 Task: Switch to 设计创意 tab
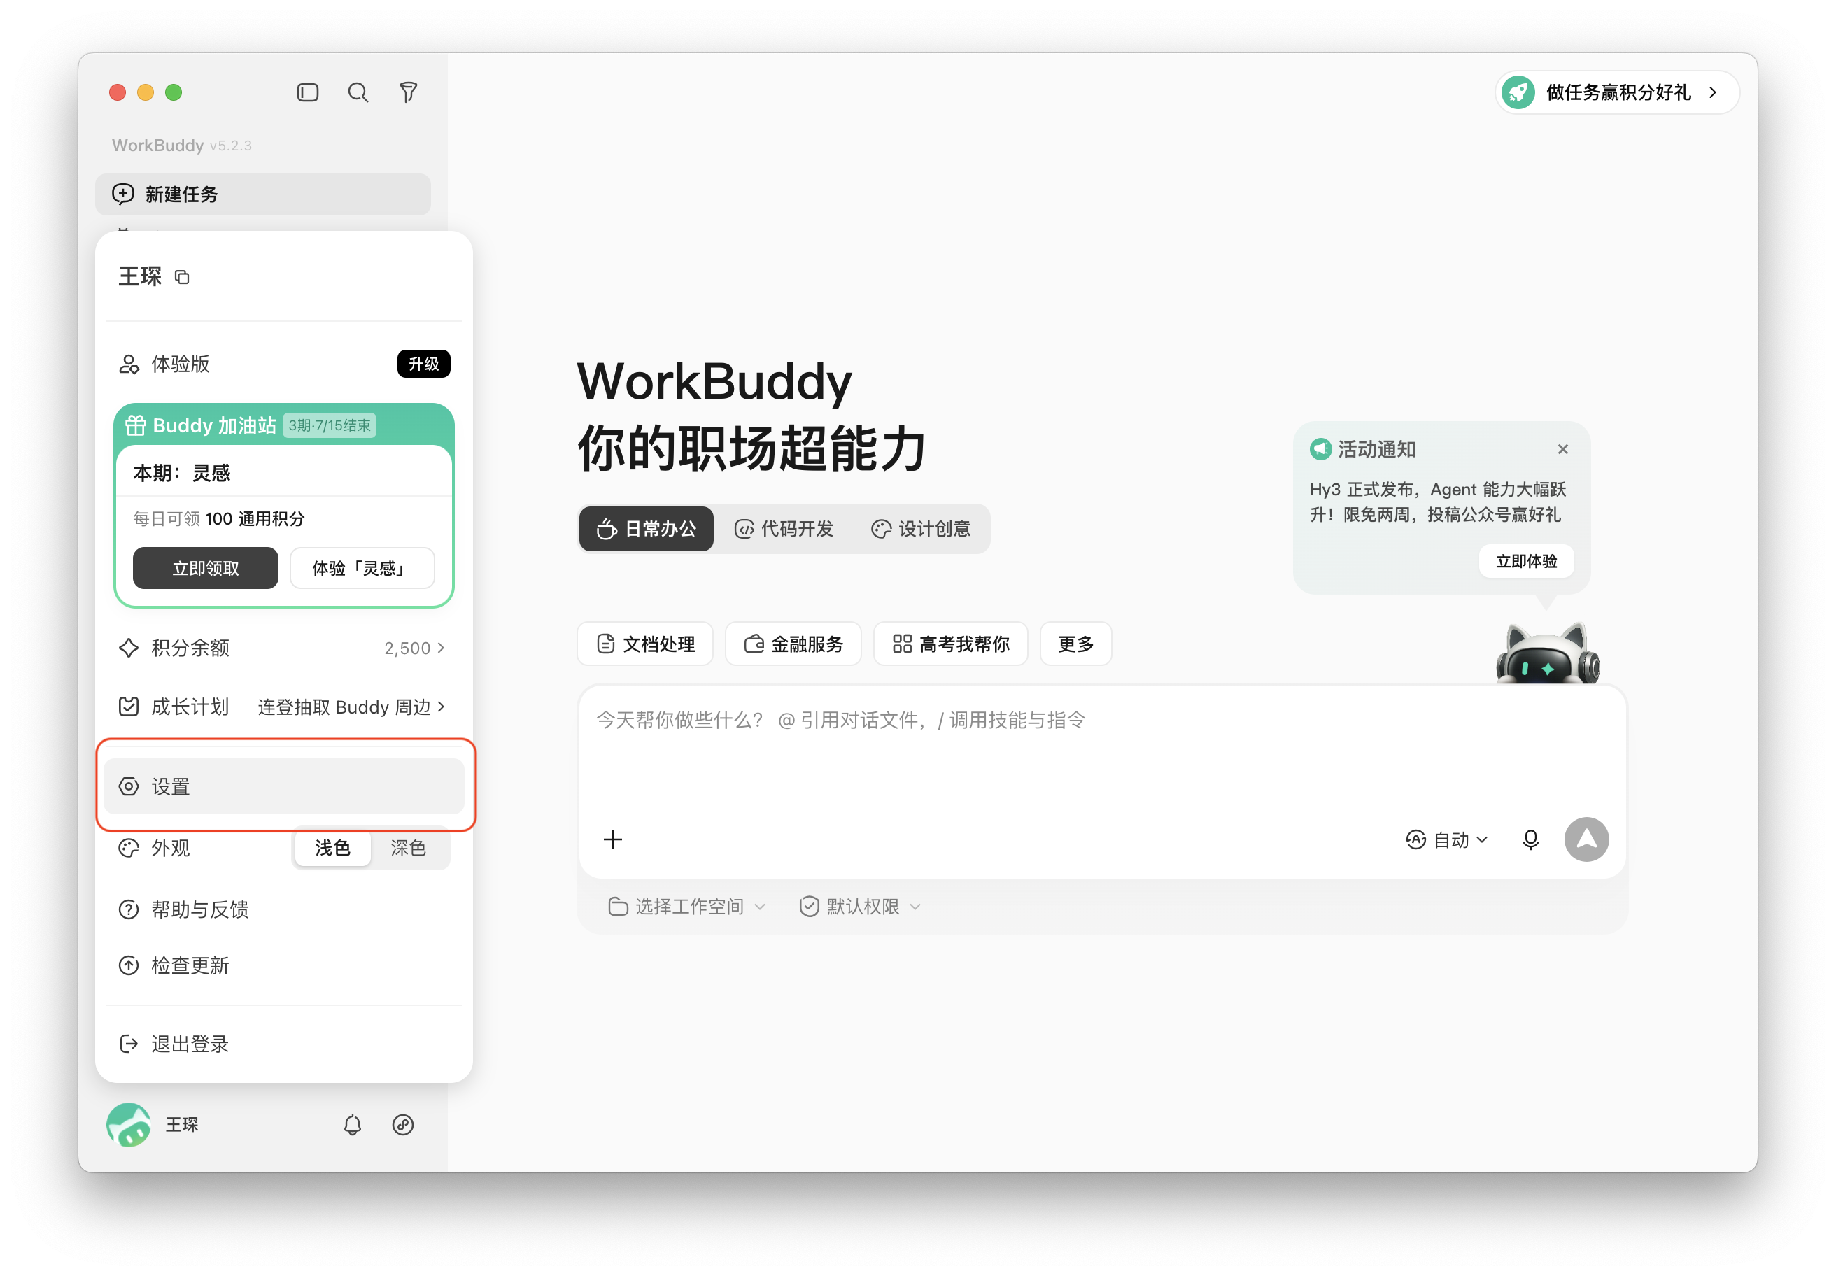tap(920, 528)
